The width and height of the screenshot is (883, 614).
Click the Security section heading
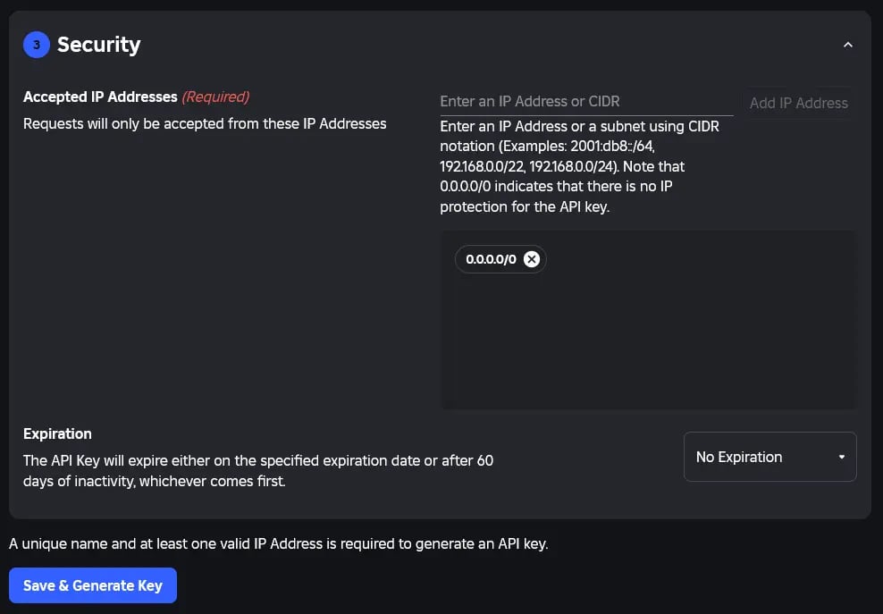click(x=99, y=45)
